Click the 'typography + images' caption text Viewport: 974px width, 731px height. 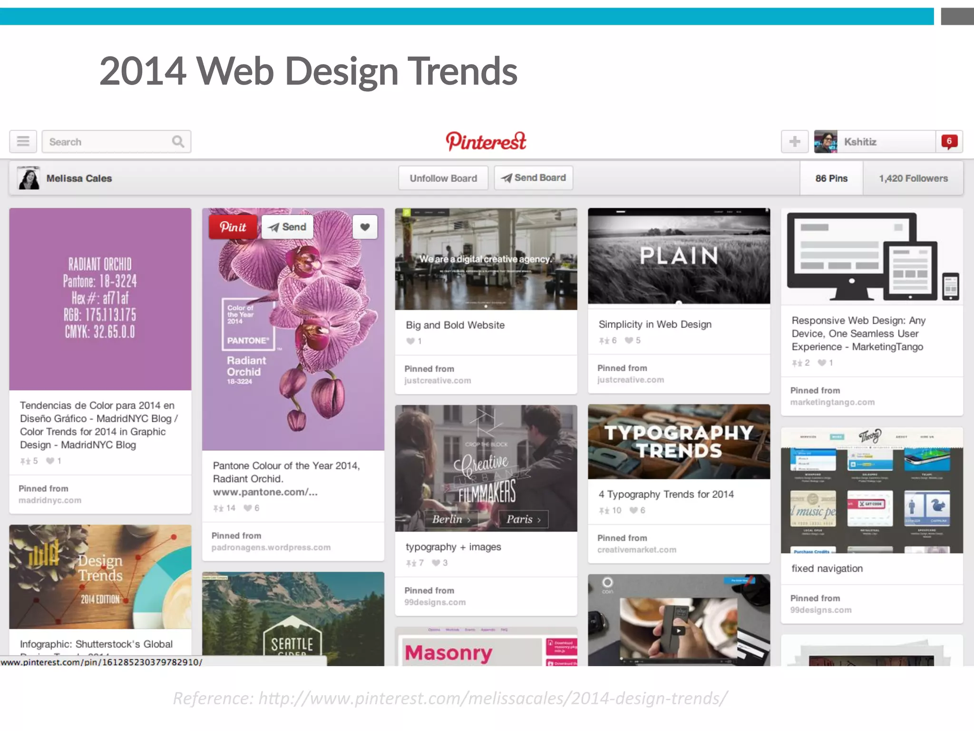[453, 547]
